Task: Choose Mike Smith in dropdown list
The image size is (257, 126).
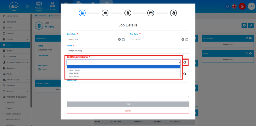Action: 74,73
